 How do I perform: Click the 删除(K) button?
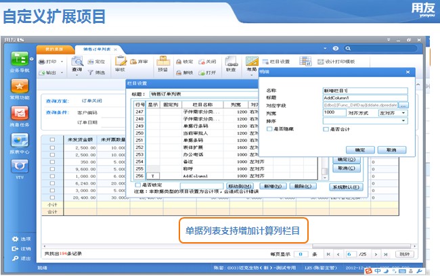point(303,186)
